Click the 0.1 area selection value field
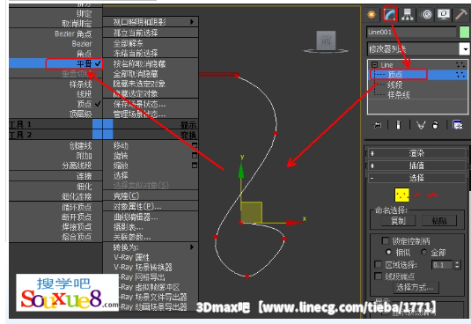471x324 pixels. click(x=443, y=265)
